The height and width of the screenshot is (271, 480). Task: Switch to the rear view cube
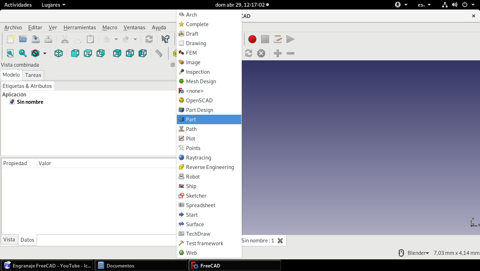point(117,53)
